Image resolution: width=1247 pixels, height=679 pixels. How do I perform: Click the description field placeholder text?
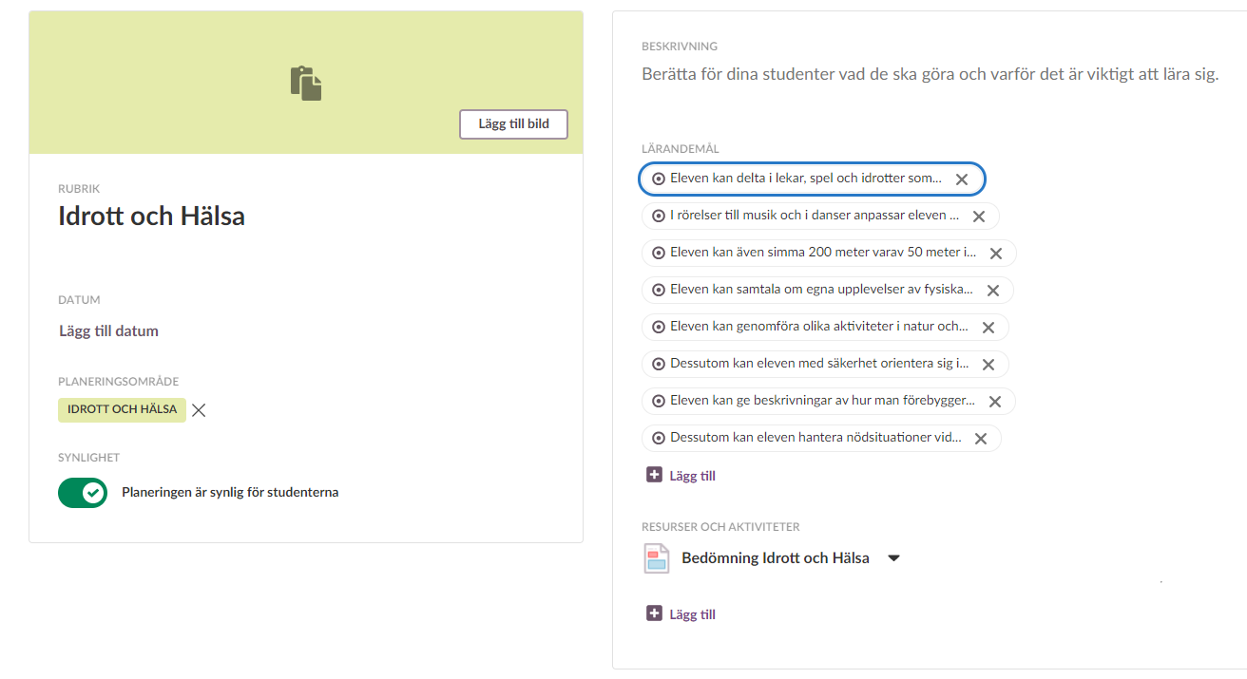pyautogui.click(x=929, y=74)
